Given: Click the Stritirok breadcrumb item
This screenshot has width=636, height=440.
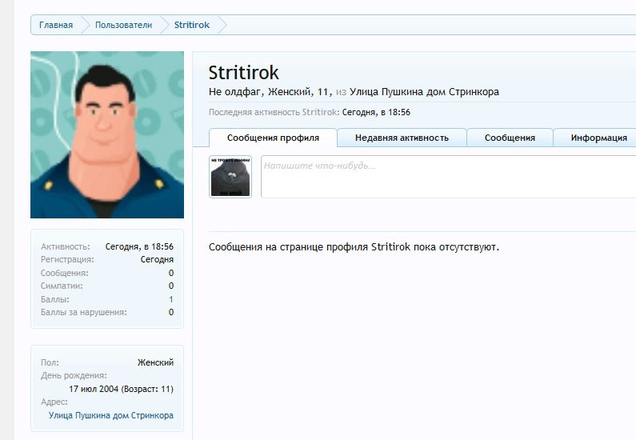Looking at the screenshot, I should pyautogui.click(x=192, y=25).
